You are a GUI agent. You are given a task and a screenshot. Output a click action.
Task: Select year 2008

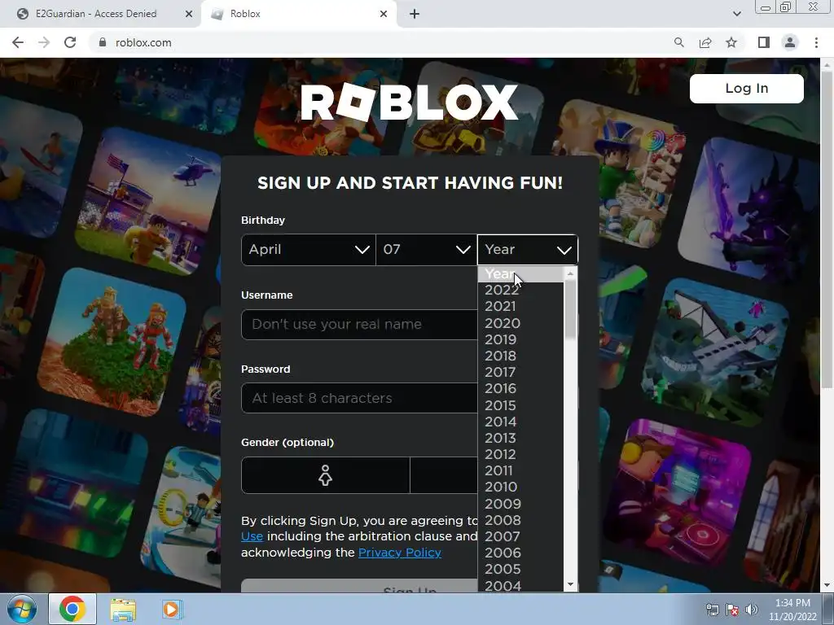[x=520, y=520]
